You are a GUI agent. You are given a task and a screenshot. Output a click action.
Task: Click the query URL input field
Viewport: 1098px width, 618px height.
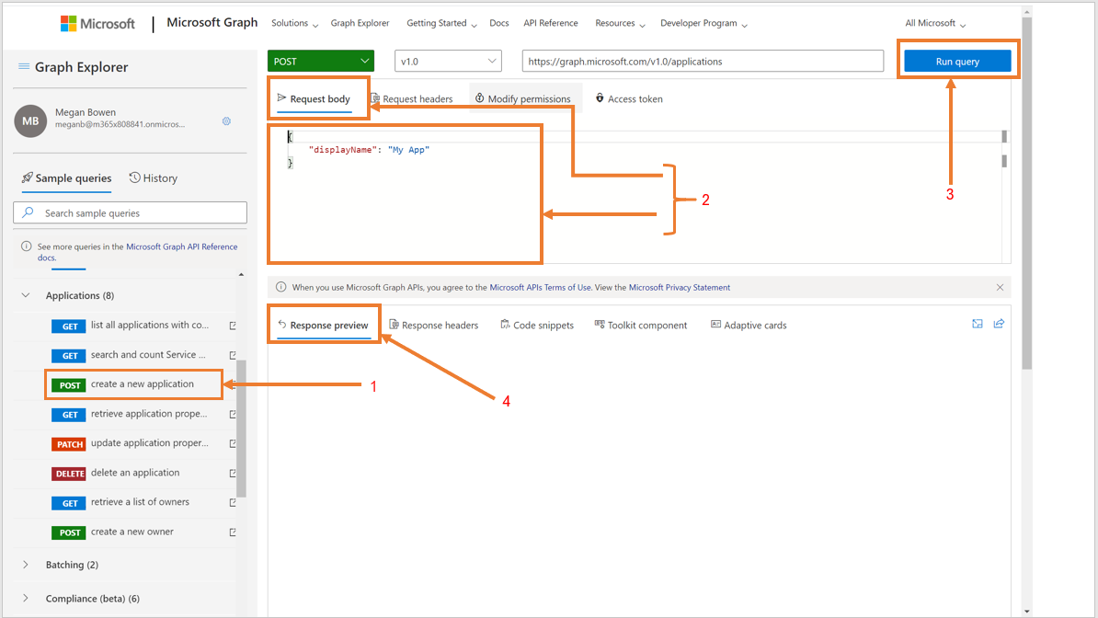point(703,61)
